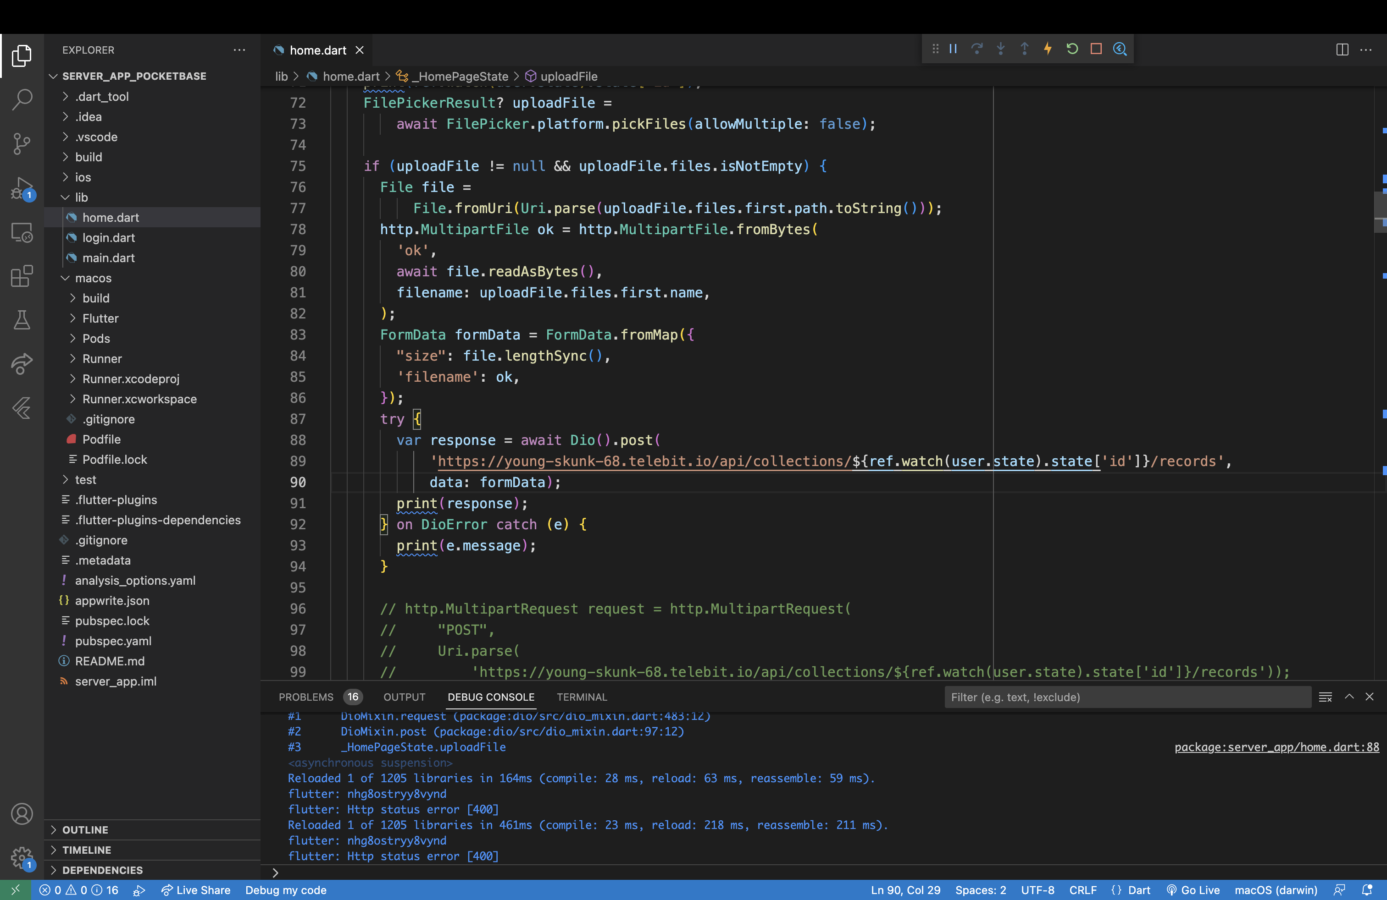
Task: Open Explorer views and more actions
Action: coord(239,50)
